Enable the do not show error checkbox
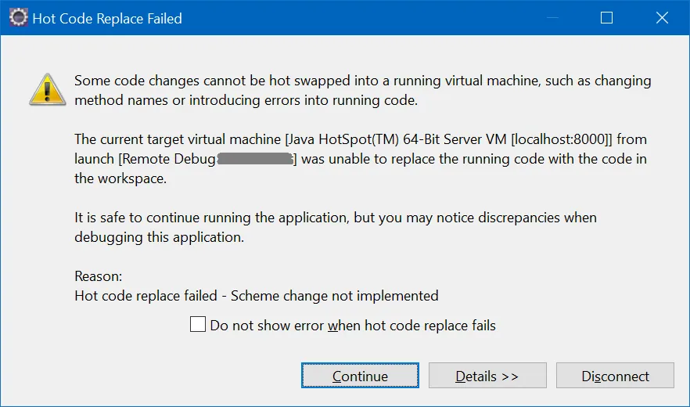 pos(198,325)
